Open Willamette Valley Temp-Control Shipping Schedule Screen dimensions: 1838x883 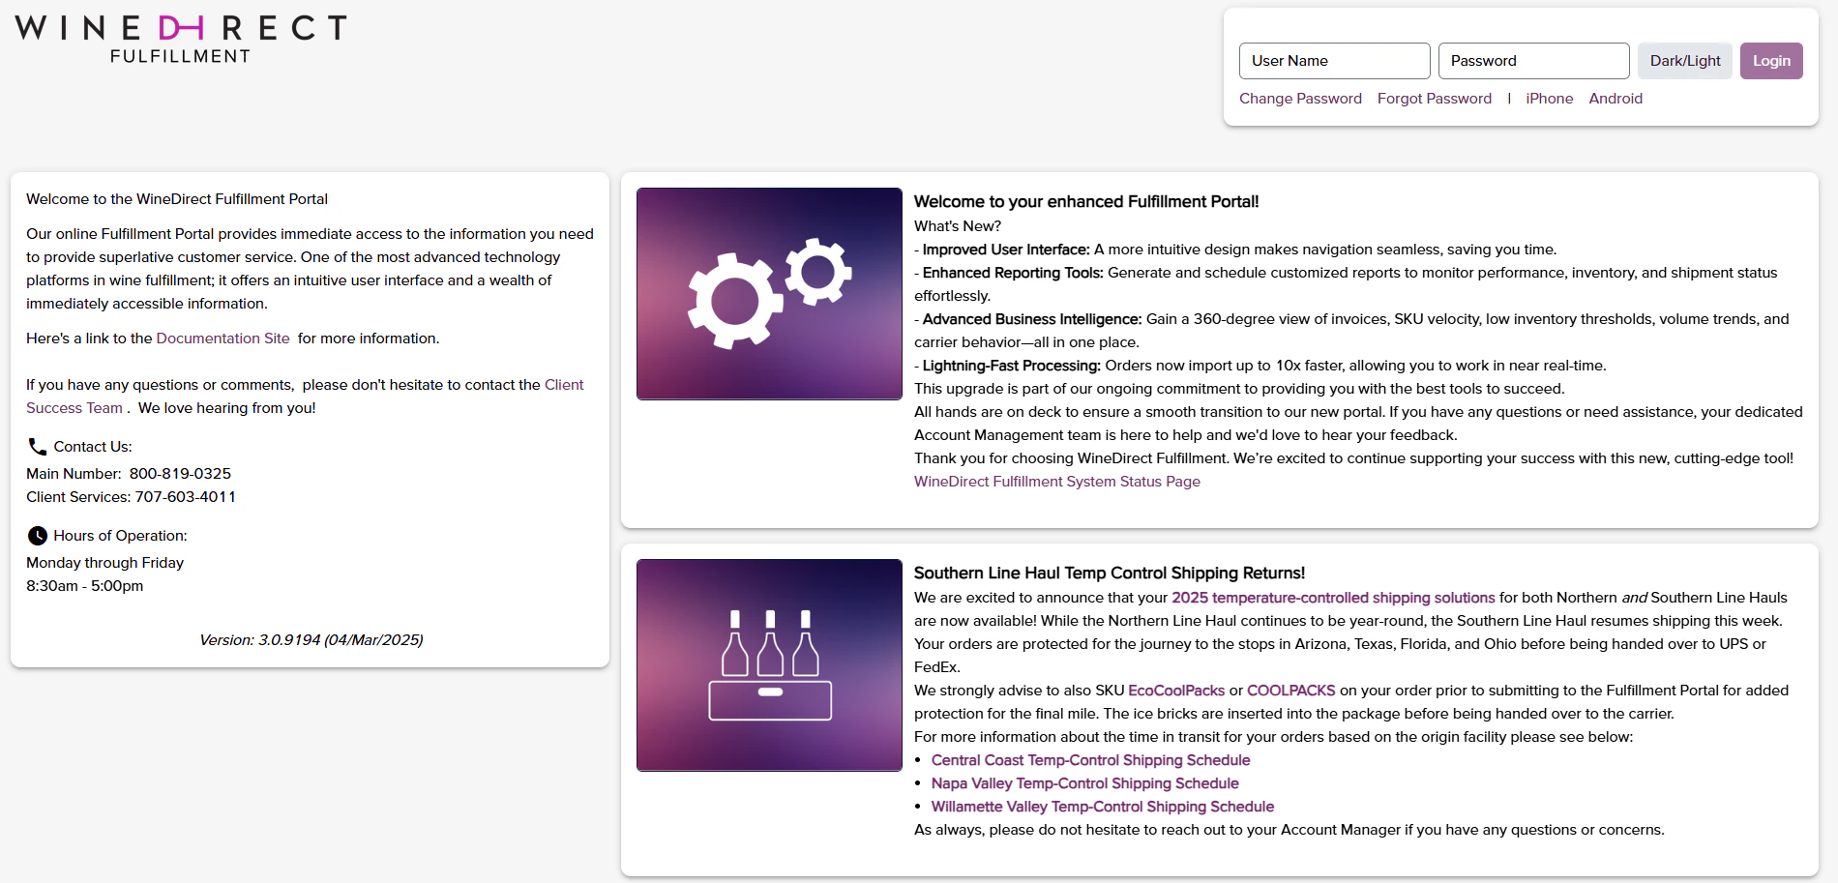pos(1102,807)
